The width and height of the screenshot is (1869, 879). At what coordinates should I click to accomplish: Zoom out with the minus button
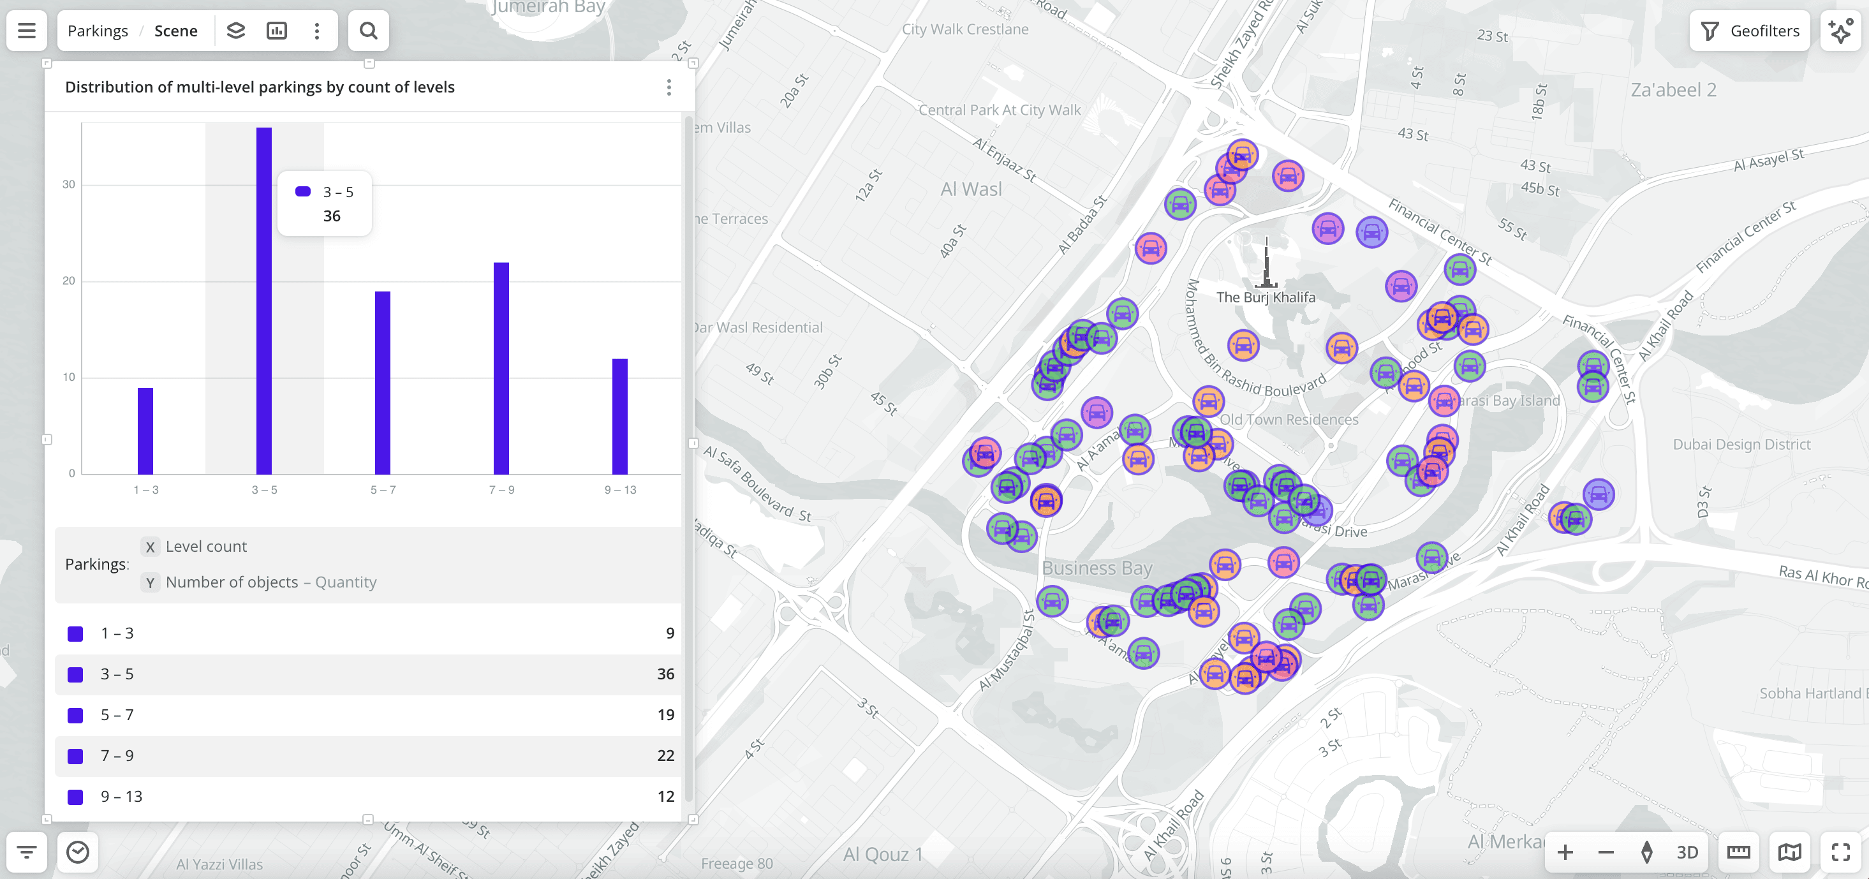click(x=1606, y=852)
